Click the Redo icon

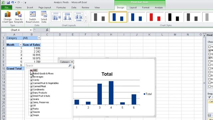pyautogui.click(x=19, y=2)
